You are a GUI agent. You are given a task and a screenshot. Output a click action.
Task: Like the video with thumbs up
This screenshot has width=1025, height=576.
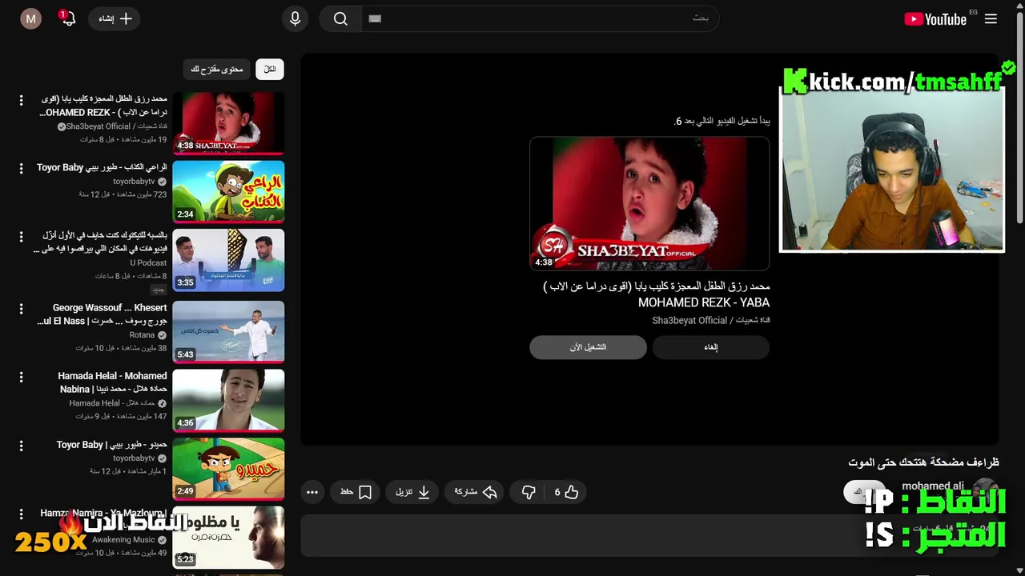pyautogui.click(x=566, y=492)
